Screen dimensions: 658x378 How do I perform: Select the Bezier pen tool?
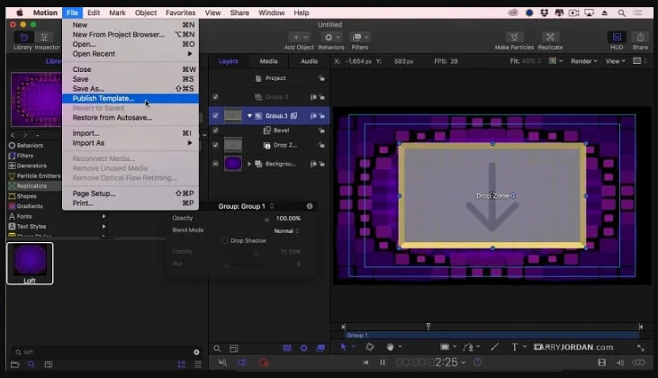467,347
